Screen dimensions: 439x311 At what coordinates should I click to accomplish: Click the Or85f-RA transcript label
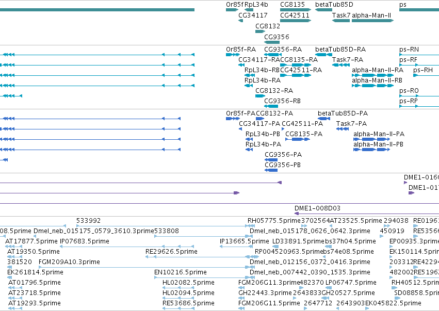[241, 50]
